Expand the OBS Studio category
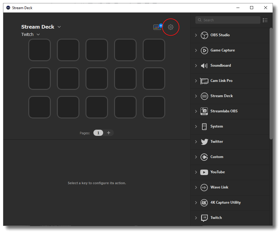This screenshot has width=279, height=232. [196, 35]
